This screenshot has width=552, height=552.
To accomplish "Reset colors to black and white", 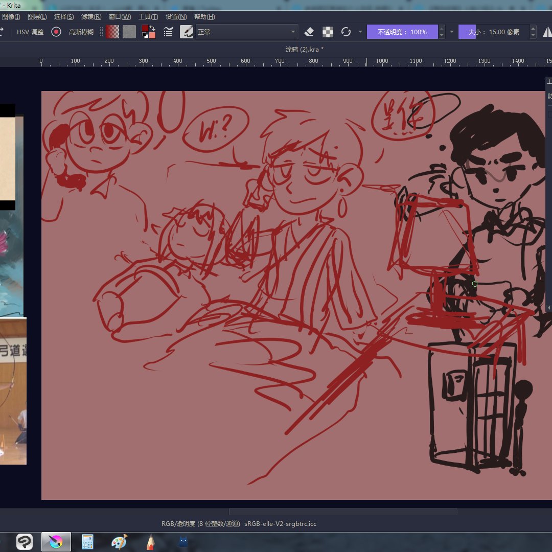I will click(144, 35).
